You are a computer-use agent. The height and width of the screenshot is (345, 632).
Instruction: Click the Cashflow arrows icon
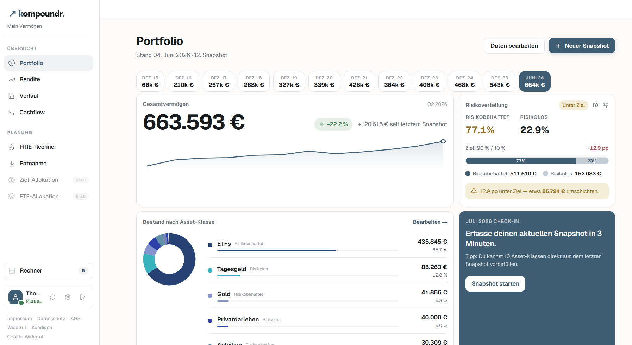pos(12,113)
